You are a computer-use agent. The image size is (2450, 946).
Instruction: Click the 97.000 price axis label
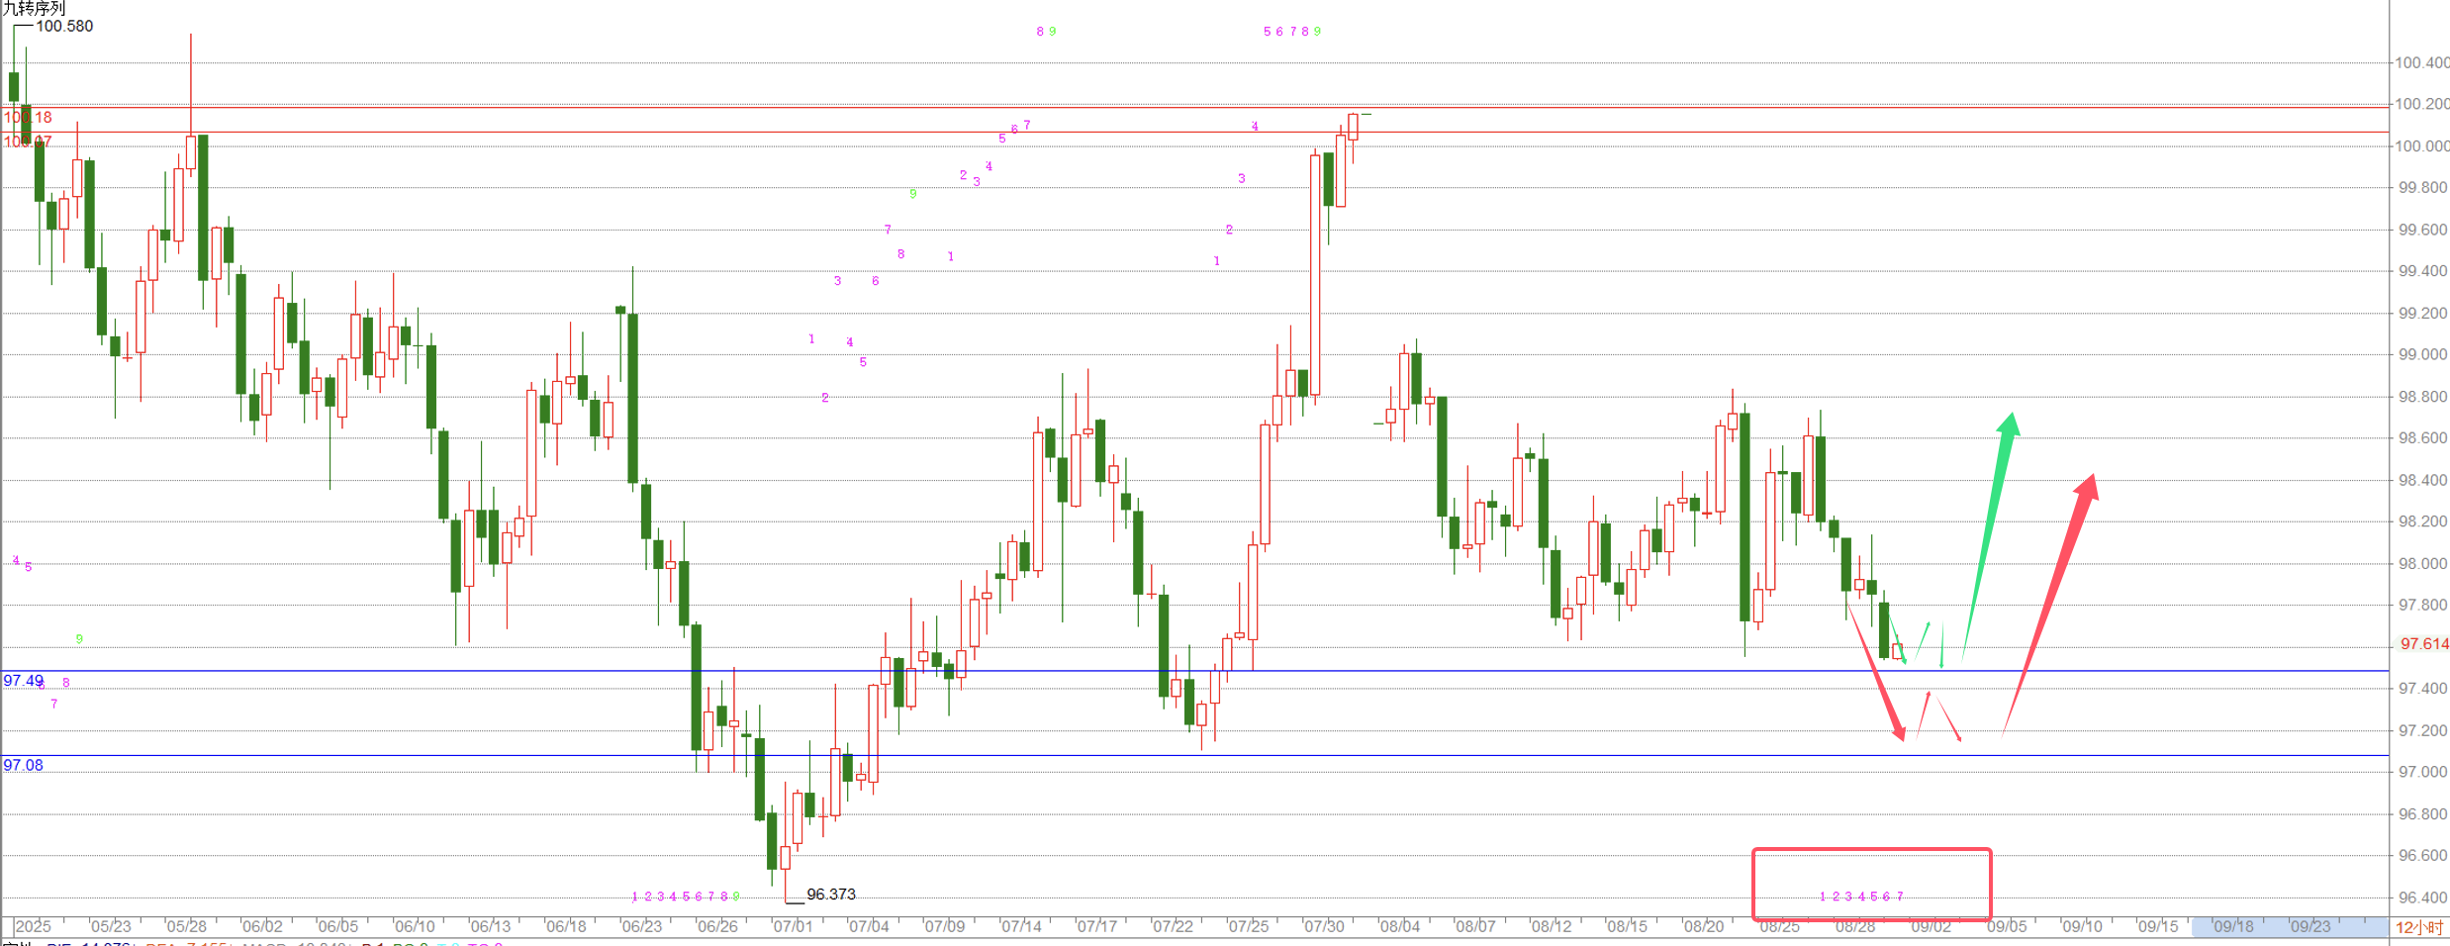[2423, 772]
